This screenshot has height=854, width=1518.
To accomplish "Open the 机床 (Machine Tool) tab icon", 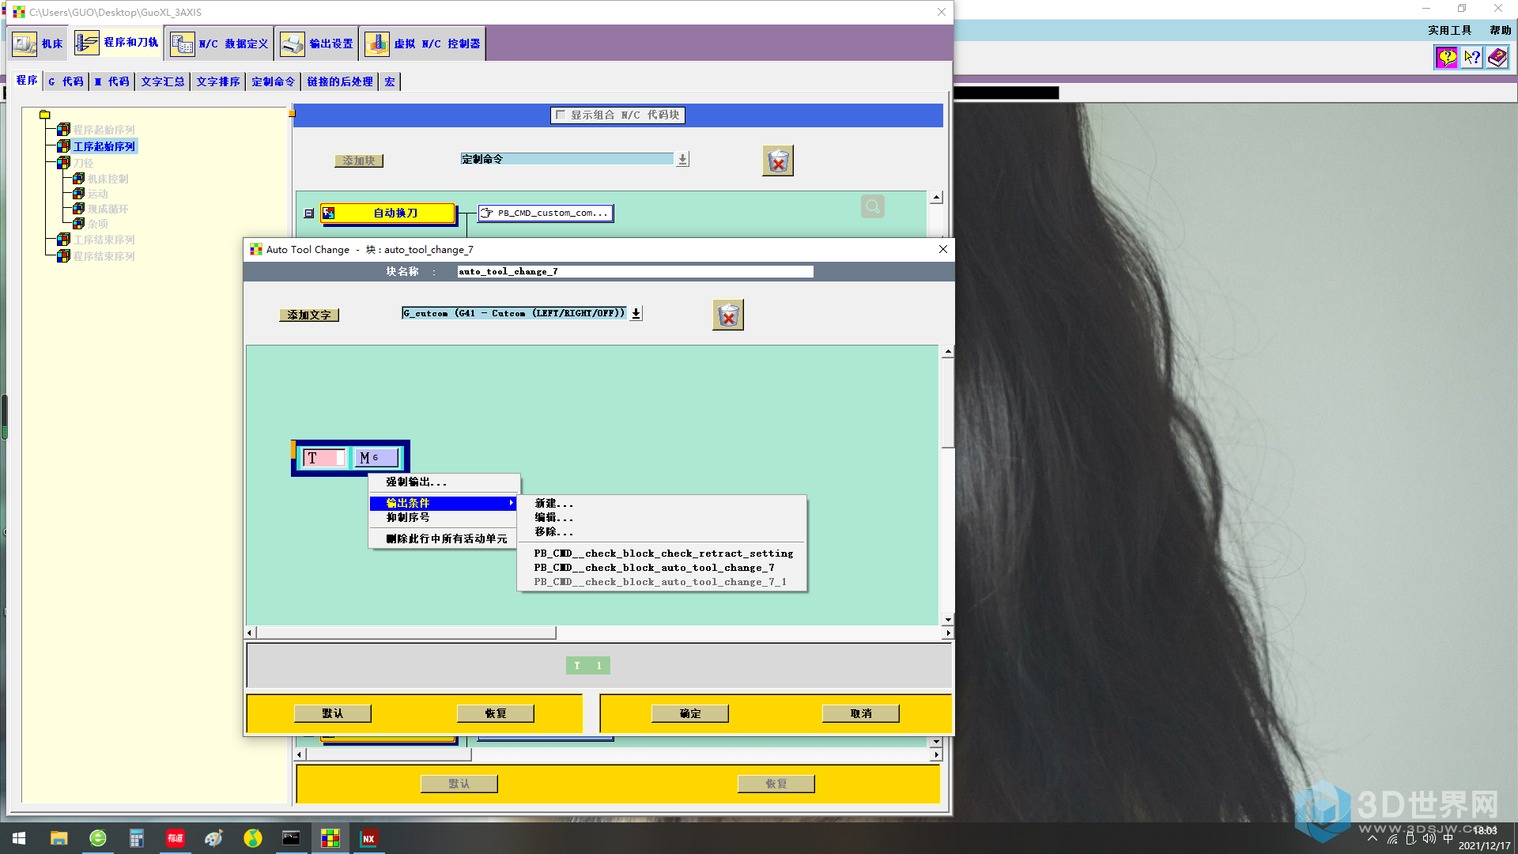I will 25,43.
